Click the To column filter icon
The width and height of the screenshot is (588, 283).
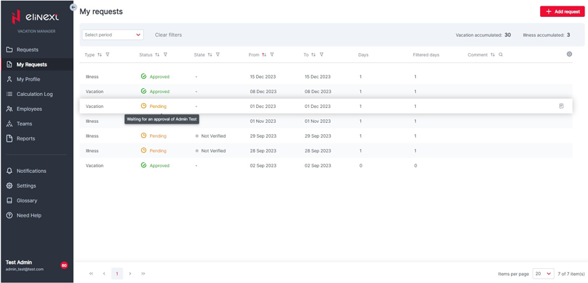pos(321,55)
